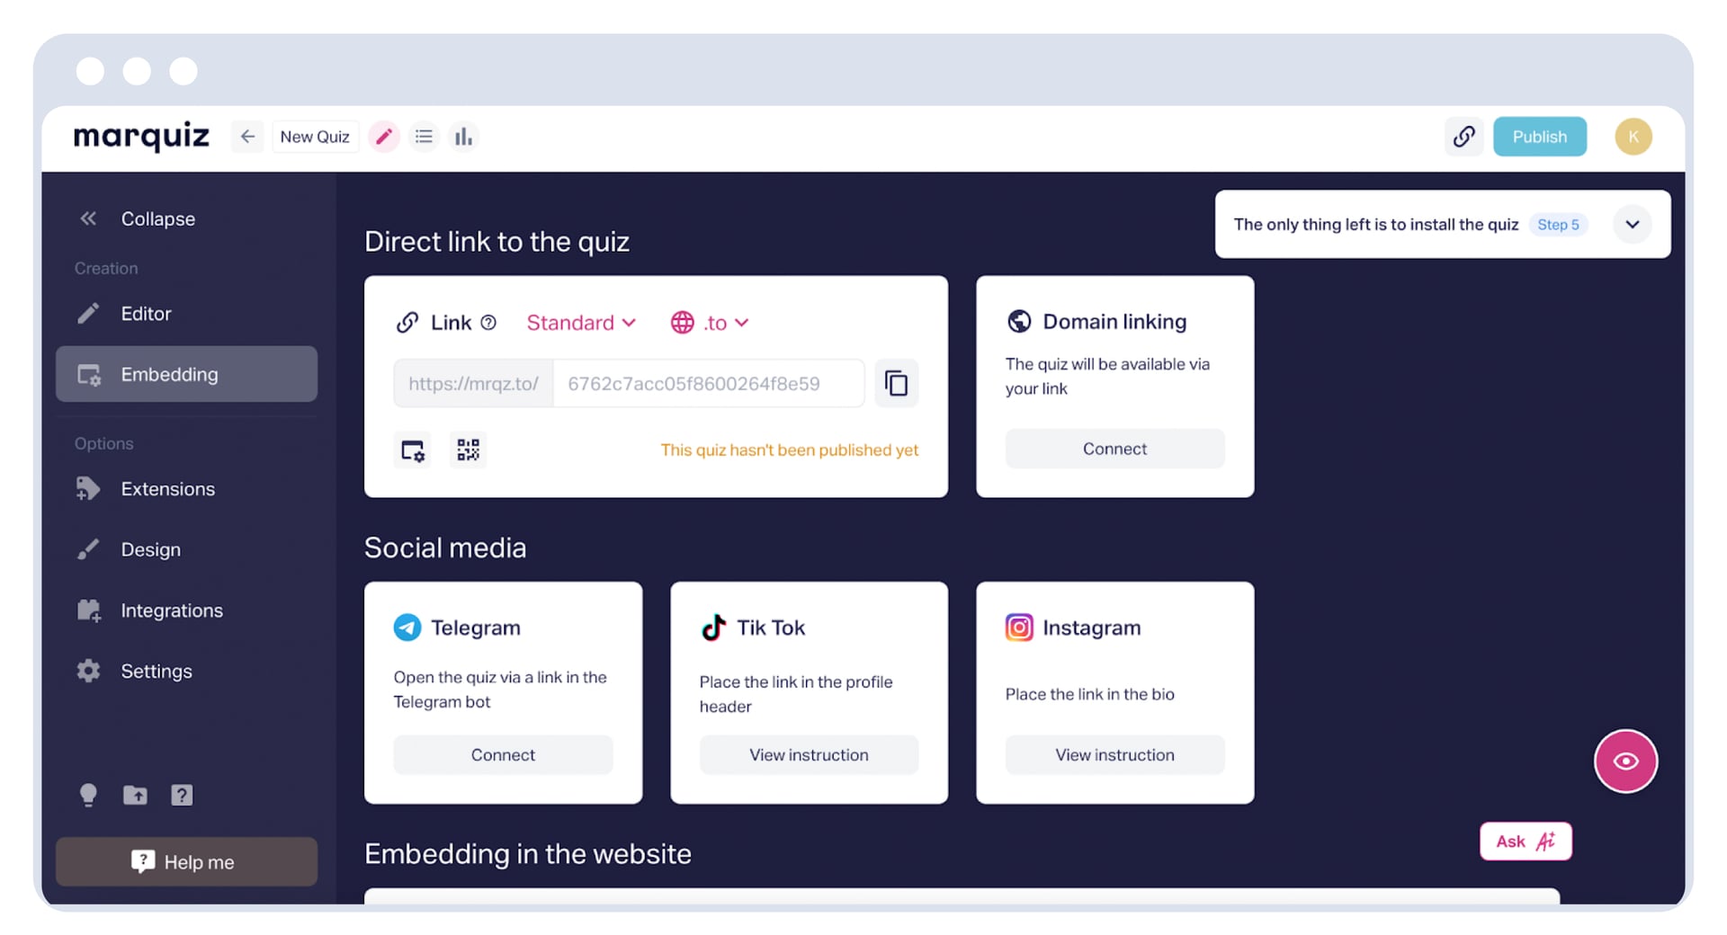The width and height of the screenshot is (1727, 935).
Task: Open Integrations in the sidebar
Action: (x=186, y=610)
